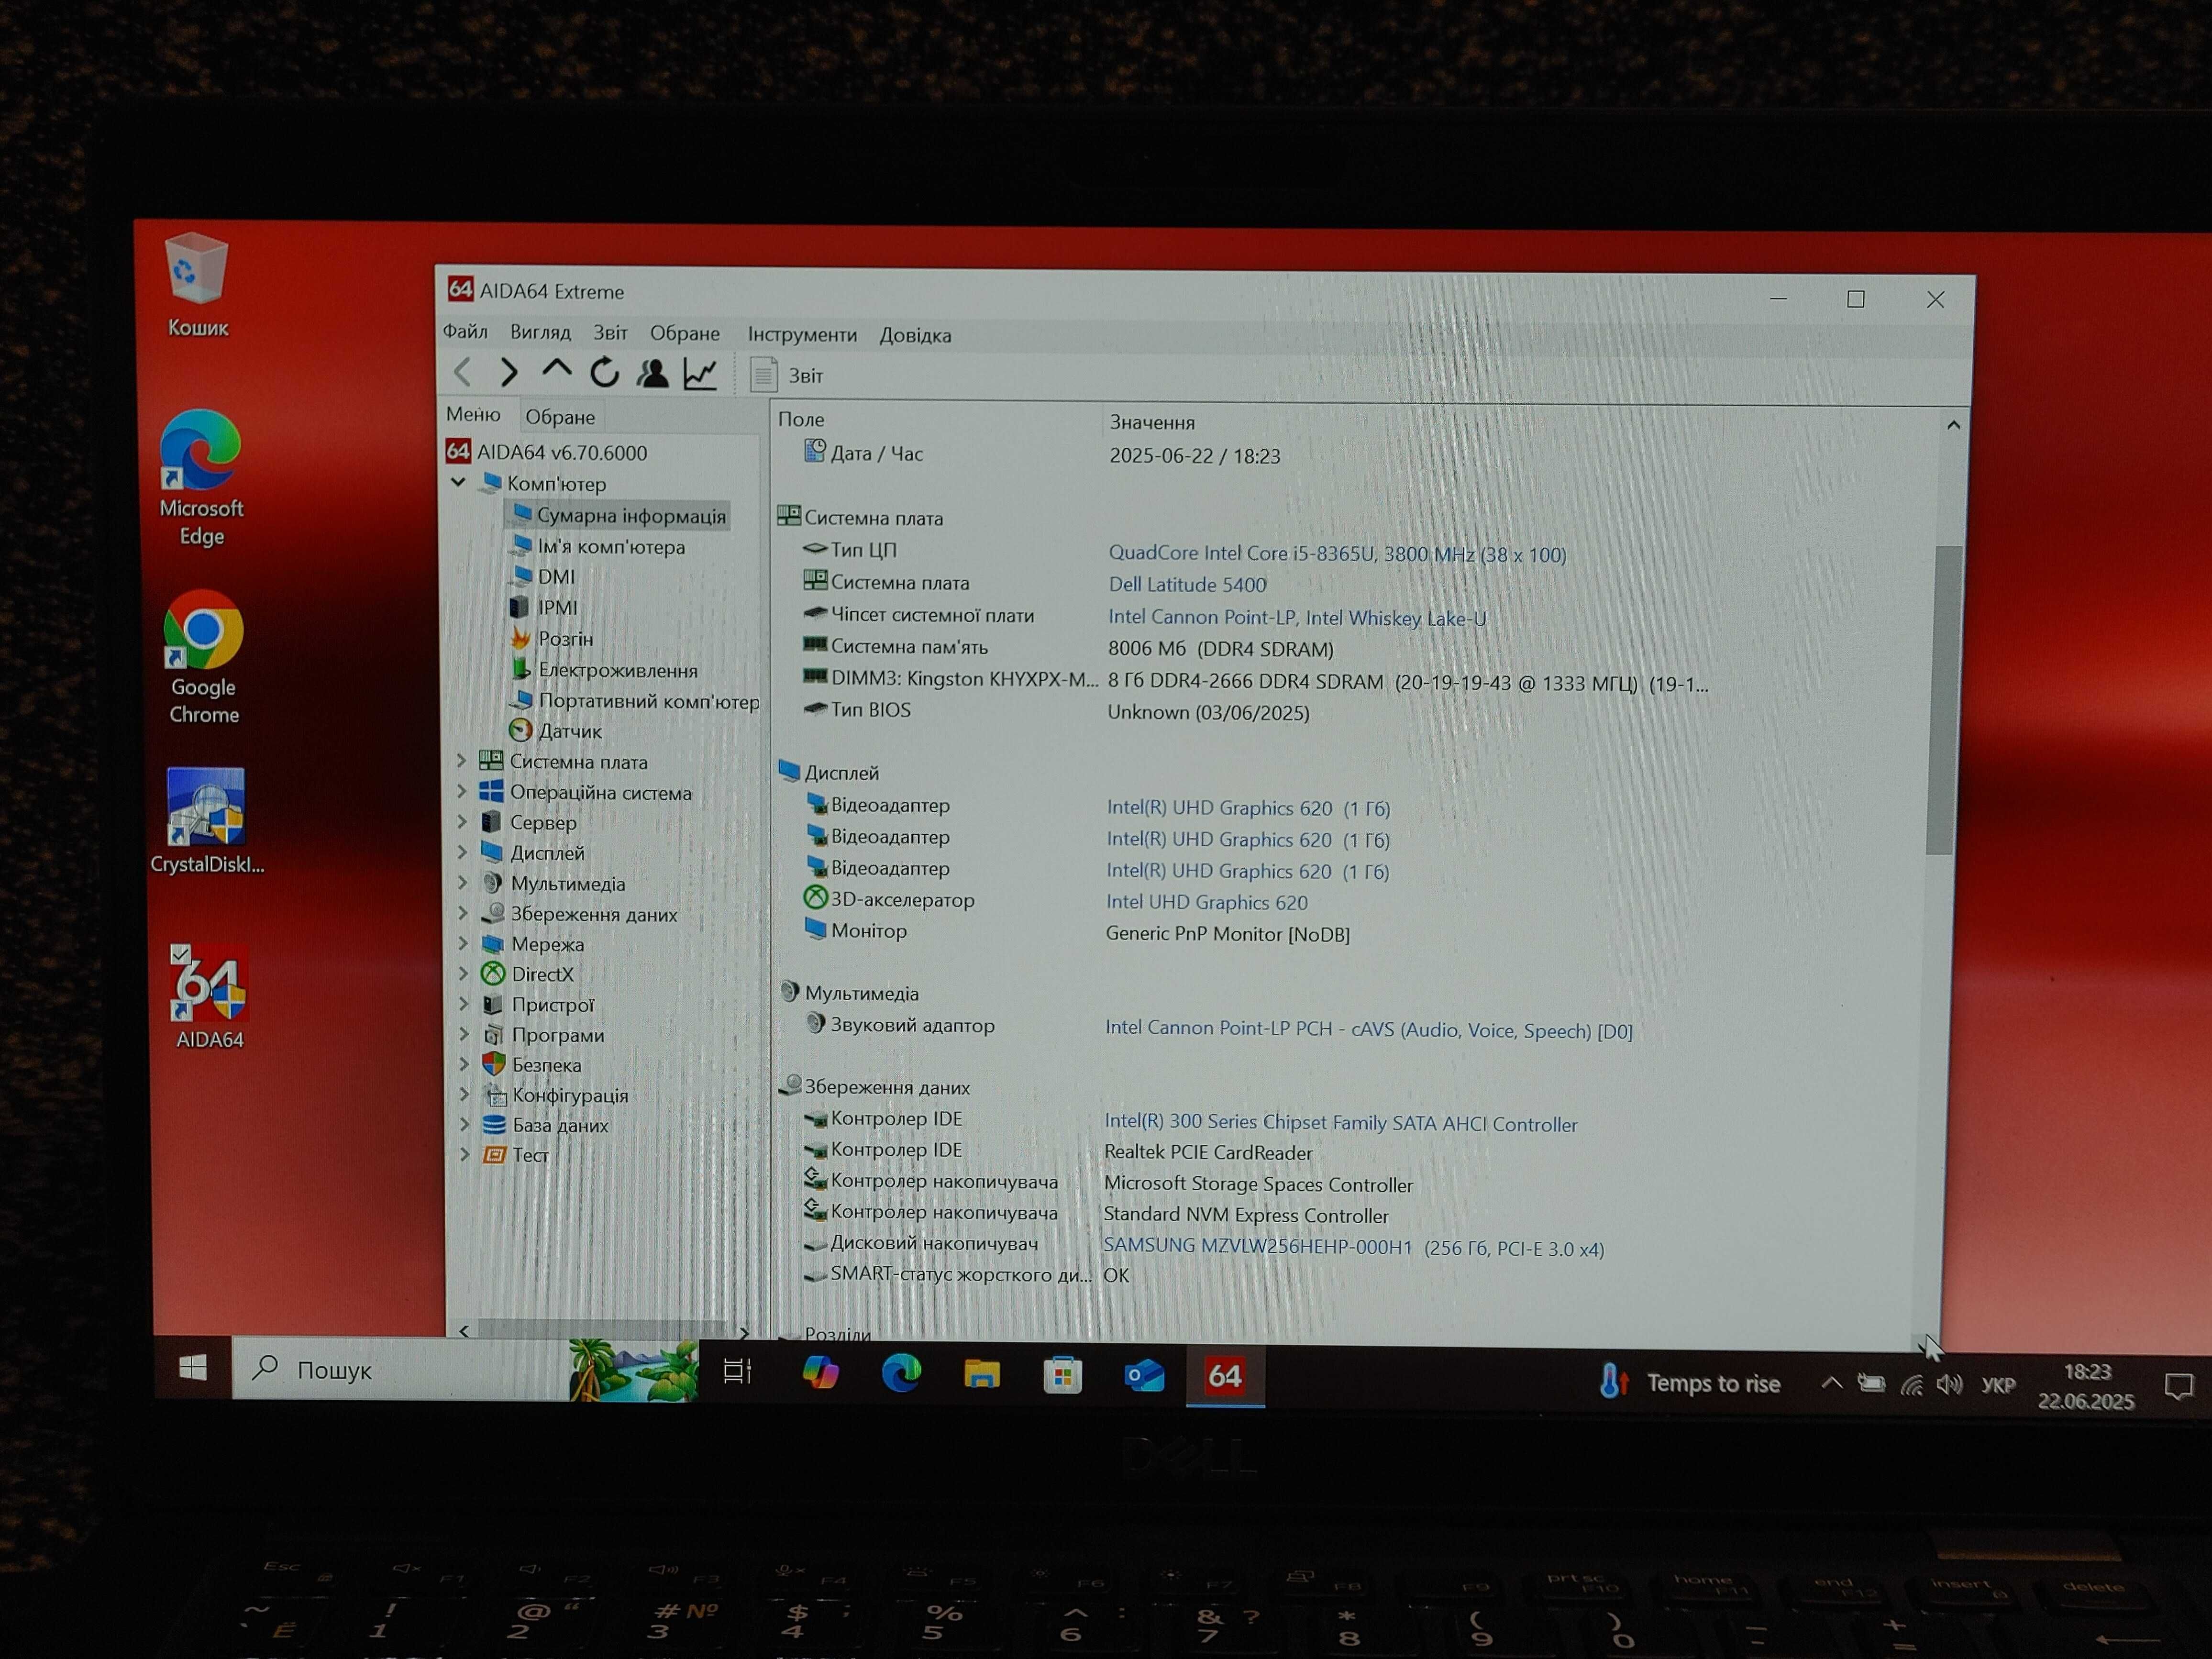Select the IPMI tree item

544,607
